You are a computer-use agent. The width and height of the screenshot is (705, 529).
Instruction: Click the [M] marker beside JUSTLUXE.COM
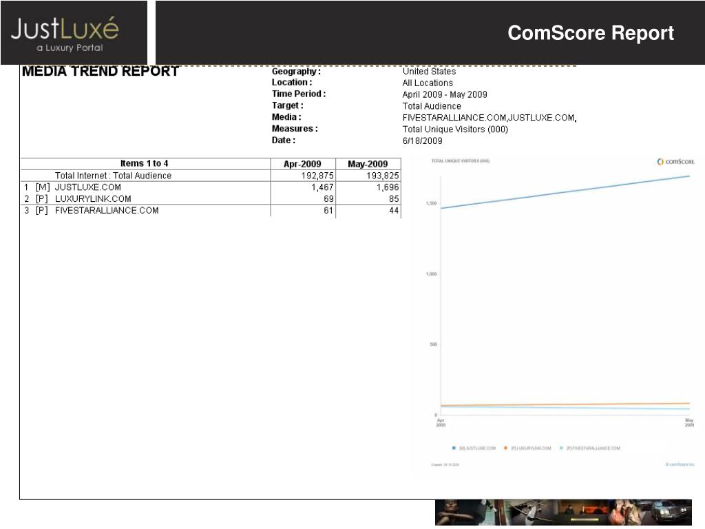pyautogui.click(x=43, y=187)
